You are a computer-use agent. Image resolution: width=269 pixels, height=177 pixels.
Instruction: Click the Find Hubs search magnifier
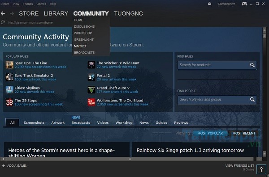(x=252, y=65)
